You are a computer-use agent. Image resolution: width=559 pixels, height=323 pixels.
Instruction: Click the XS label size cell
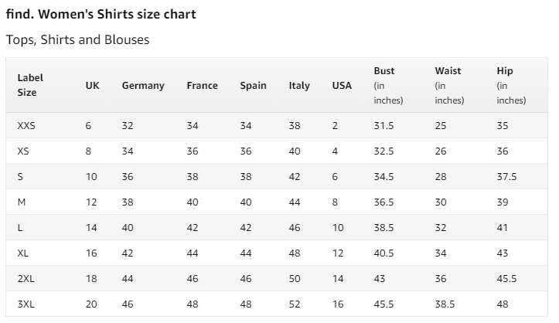coord(23,151)
